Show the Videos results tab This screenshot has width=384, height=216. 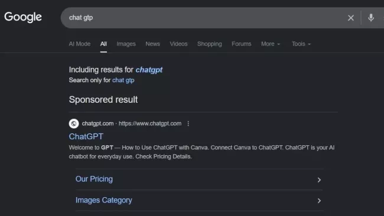178,44
